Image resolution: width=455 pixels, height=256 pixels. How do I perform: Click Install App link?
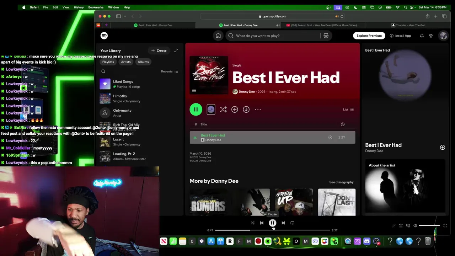(x=400, y=36)
